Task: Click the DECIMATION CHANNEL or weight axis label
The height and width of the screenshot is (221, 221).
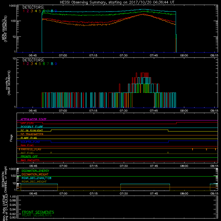Action: [4, 179]
